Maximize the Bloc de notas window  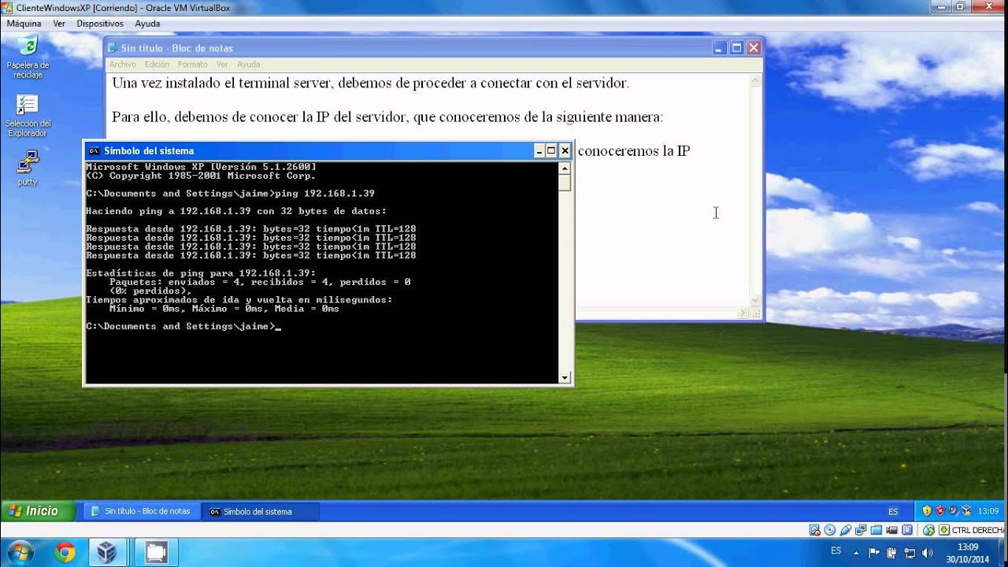[x=736, y=48]
